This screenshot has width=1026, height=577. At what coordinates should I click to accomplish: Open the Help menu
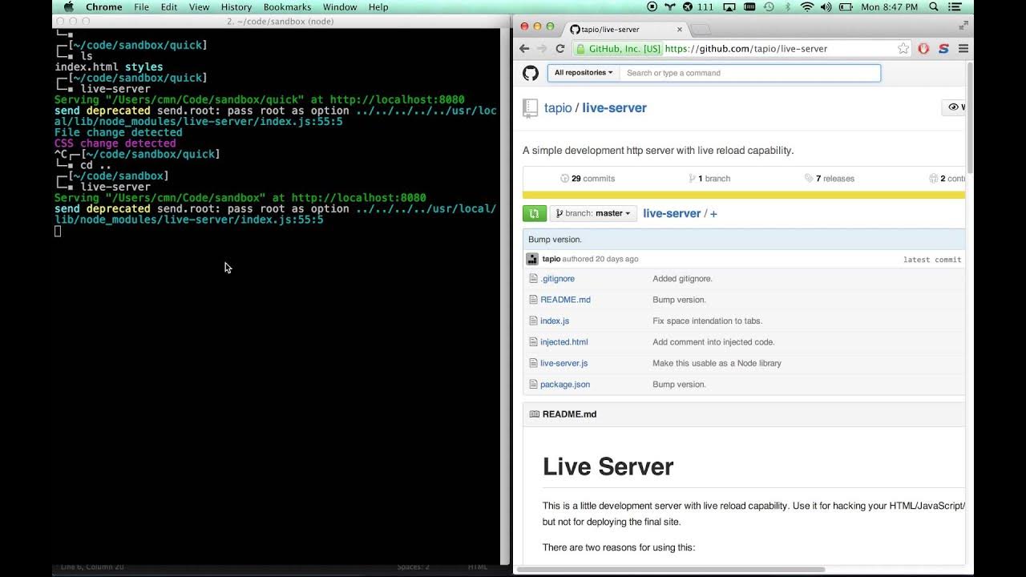tap(378, 6)
